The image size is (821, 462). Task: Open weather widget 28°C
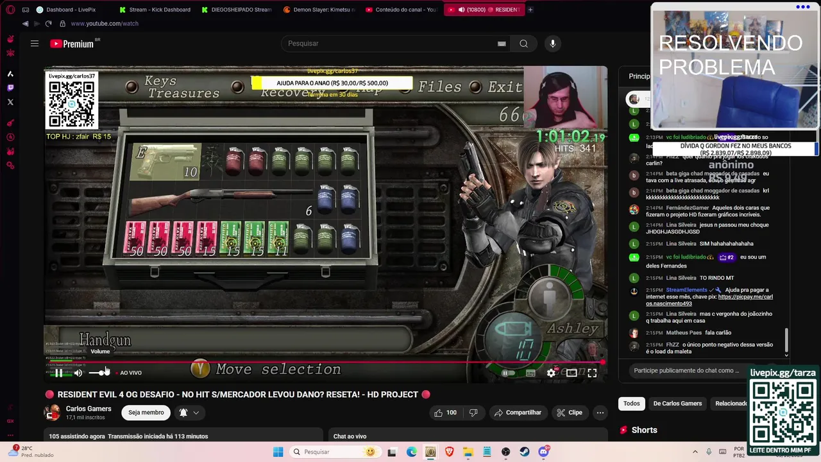tap(31, 452)
